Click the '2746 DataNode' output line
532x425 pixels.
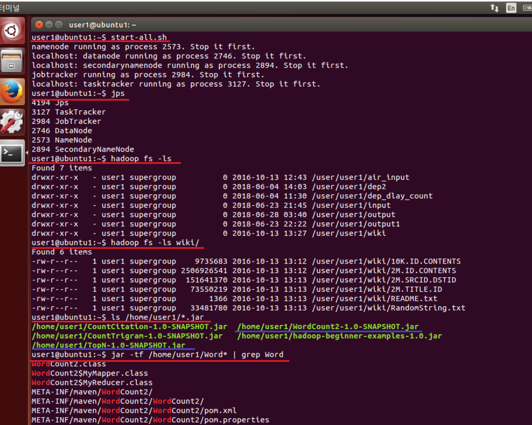[x=62, y=131]
